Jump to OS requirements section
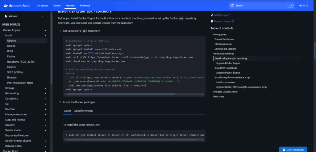This screenshot has height=152, width=316. (223, 44)
